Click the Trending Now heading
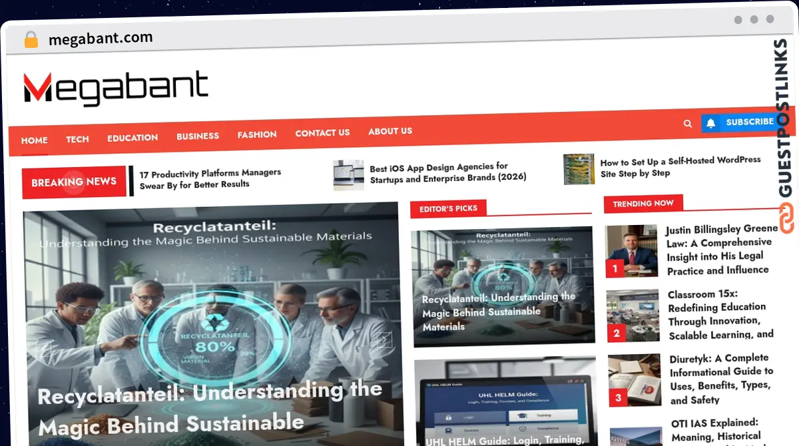799x446 pixels. (643, 204)
